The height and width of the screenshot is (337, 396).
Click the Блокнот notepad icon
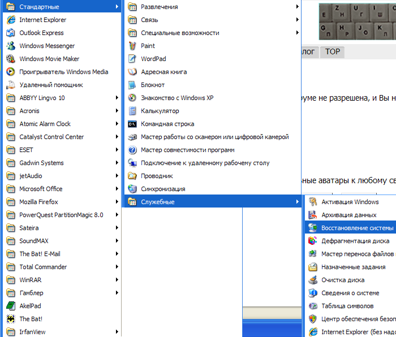tap(132, 85)
